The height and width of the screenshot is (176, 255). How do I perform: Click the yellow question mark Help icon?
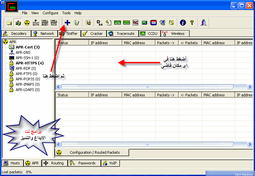pos(192,23)
